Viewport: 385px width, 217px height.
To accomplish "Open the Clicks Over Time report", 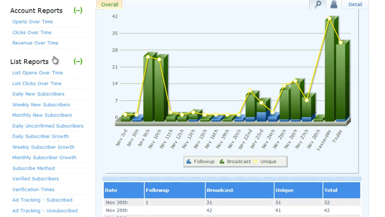I will point(32,32).
